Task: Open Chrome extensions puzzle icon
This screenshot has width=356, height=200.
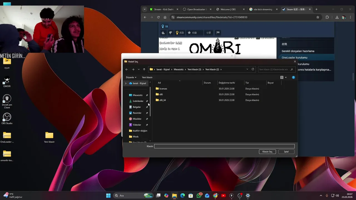Action: [327, 17]
